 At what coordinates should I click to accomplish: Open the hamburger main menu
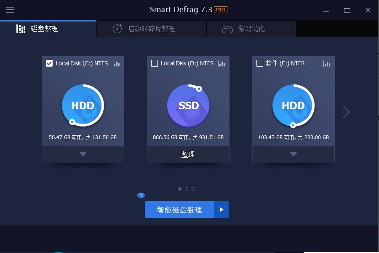[x=10, y=10]
